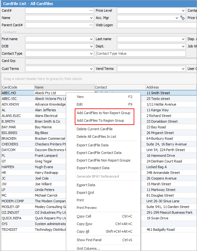197x251 pixels.
Task: Select Add CardFiles To Region Group
Action: pyautogui.click(x=100, y=120)
